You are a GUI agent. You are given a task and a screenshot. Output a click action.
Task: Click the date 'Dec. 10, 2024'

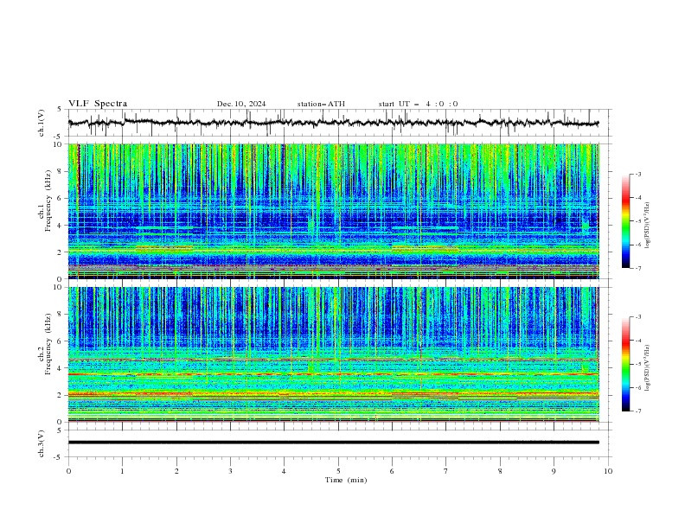[x=241, y=104]
